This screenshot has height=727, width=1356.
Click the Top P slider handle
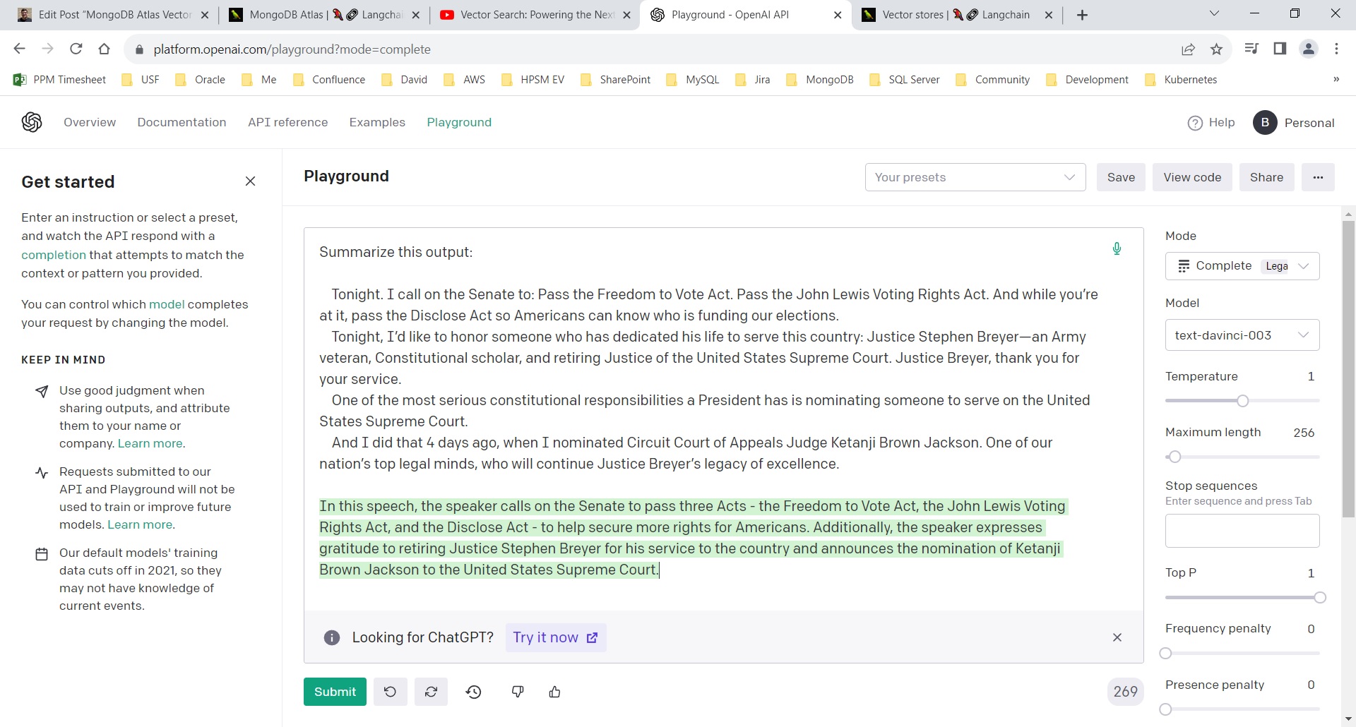pyautogui.click(x=1319, y=598)
